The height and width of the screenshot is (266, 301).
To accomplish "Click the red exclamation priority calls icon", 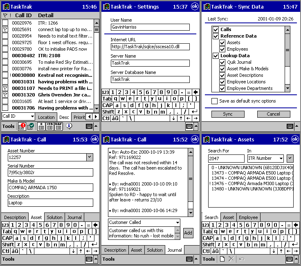I will [22, 126].
